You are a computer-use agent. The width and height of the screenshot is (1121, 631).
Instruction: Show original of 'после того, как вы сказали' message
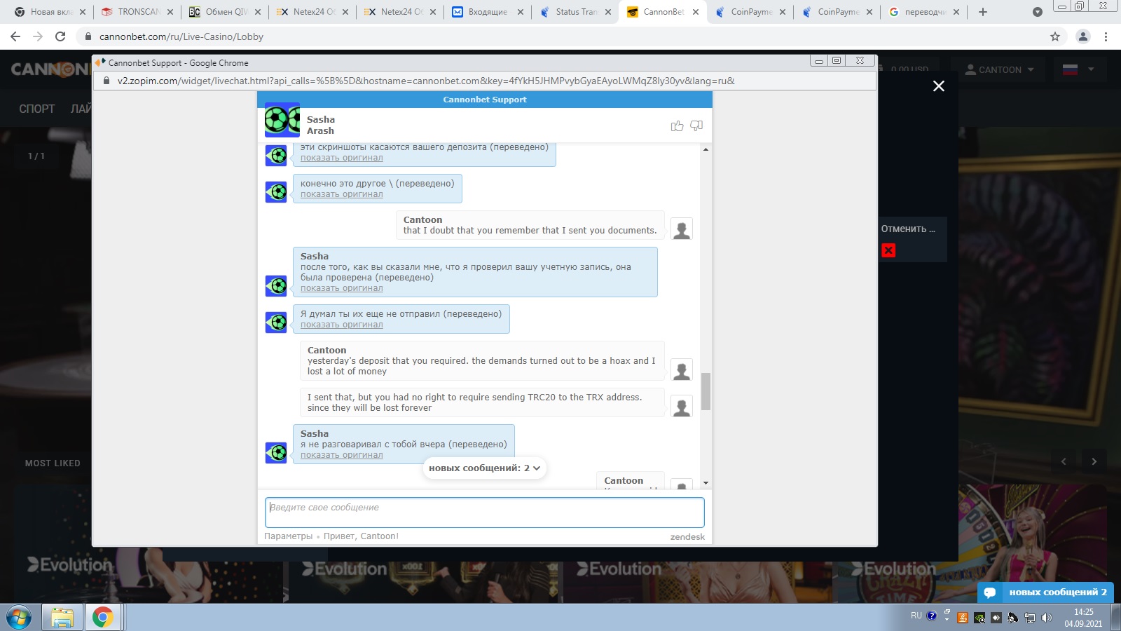(x=342, y=288)
